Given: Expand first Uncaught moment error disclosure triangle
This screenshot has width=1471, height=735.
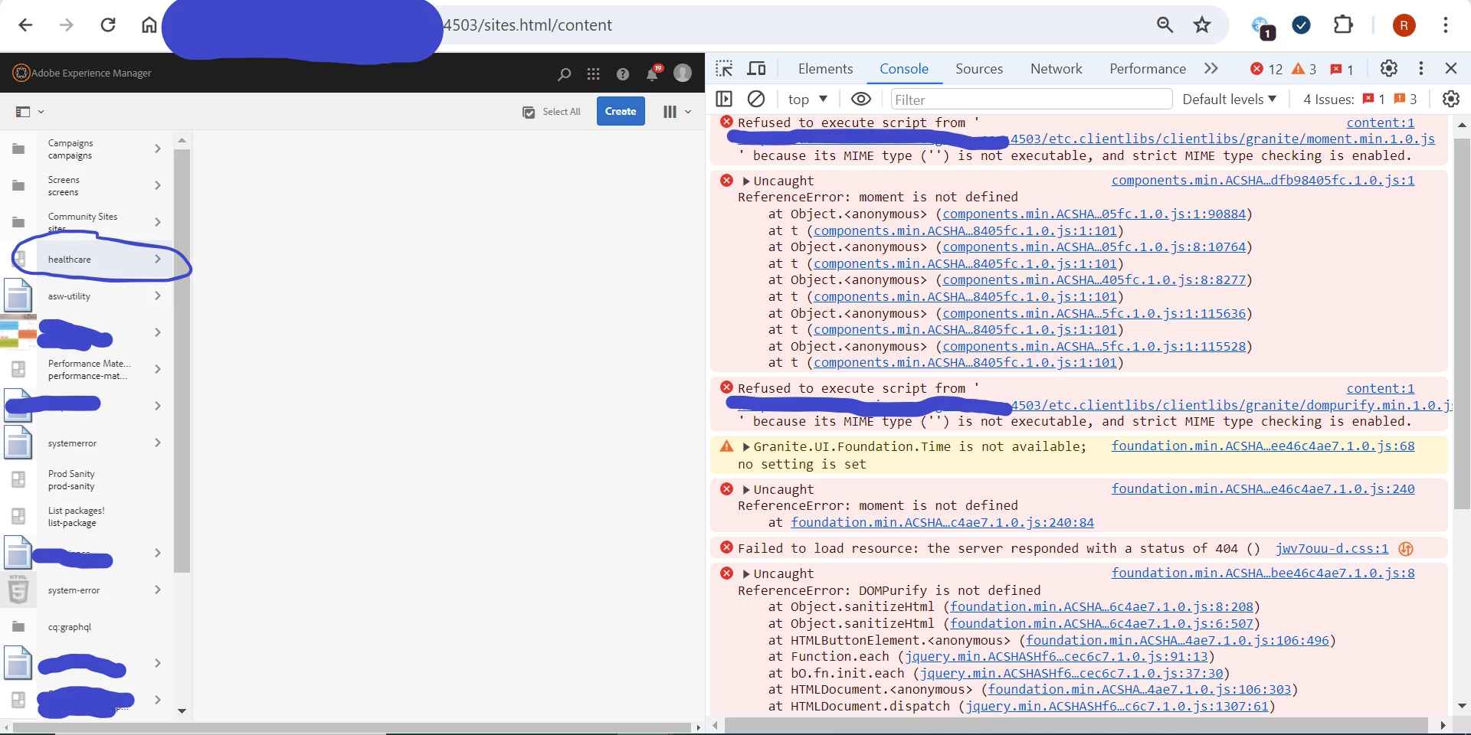Looking at the screenshot, I should point(745,181).
